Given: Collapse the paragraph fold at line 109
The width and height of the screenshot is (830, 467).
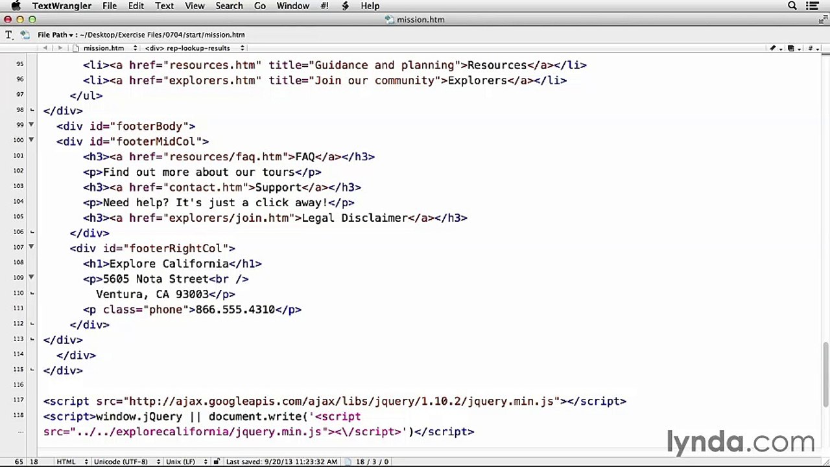Looking at the screenshot, I should pyautogui.click(x=31, y=278).
